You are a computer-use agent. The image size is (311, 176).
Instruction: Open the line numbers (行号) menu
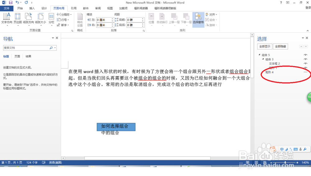(x=63, y=20)
